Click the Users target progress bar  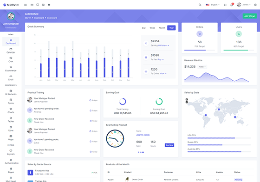[x=239, y=50]
